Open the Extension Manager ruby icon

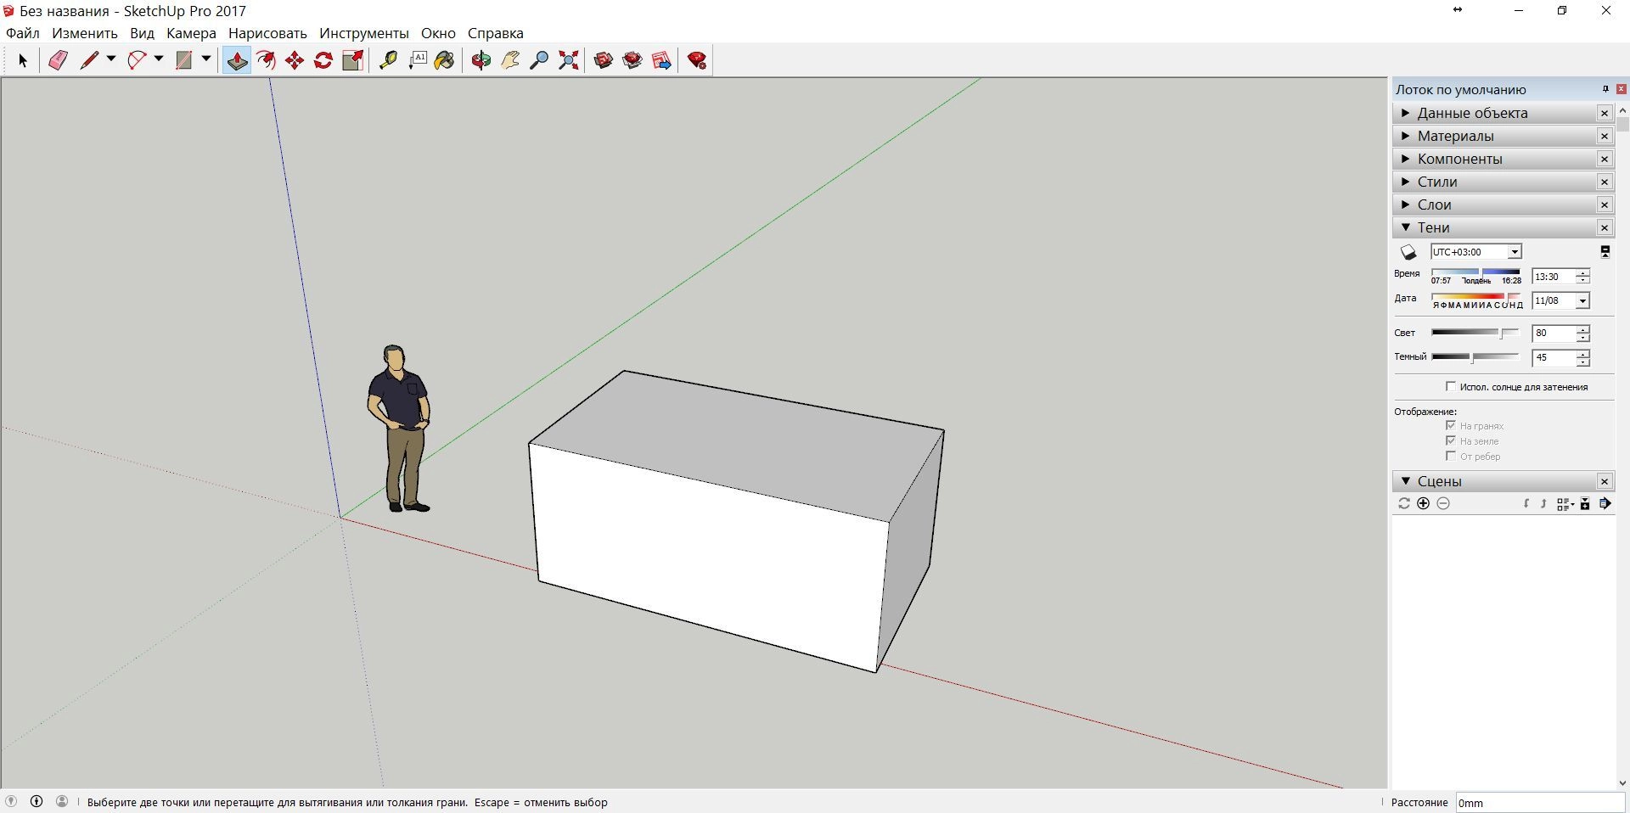[x=697, y=60]
